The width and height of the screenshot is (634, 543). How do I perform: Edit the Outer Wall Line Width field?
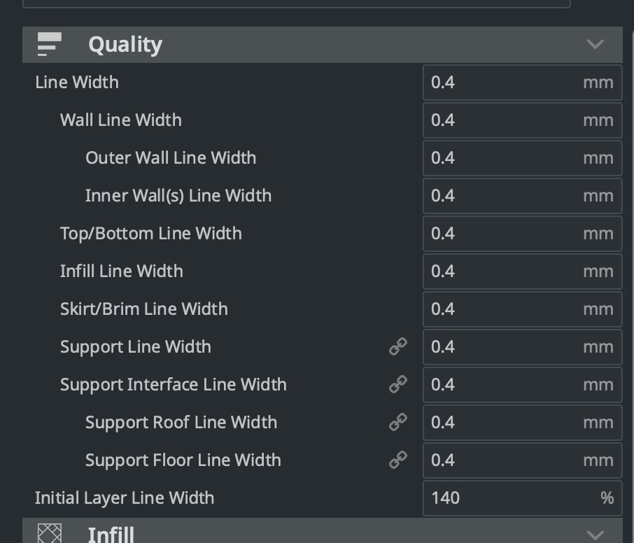coord(522,158)
